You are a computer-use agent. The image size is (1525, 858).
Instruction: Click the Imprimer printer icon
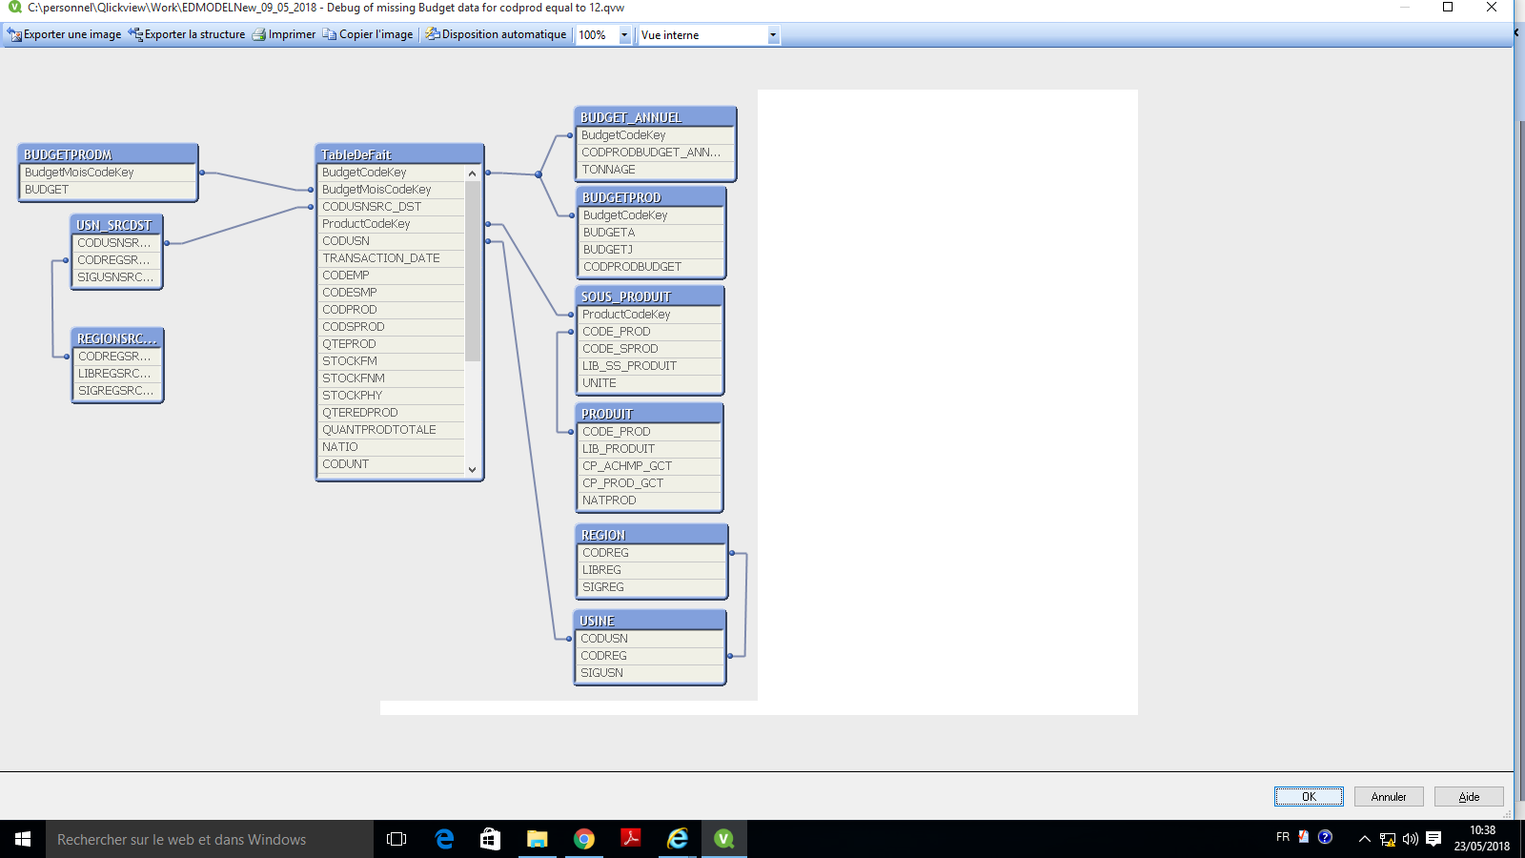click(258, 34)
